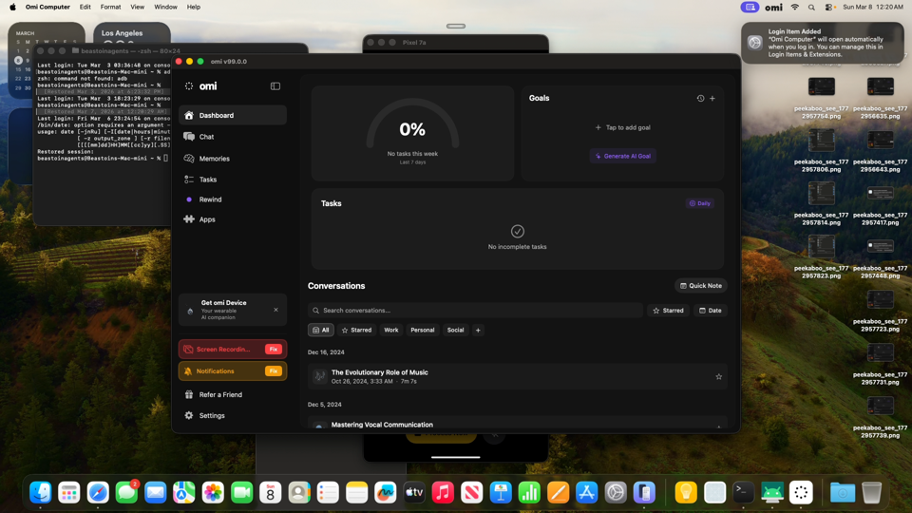Toggle the Starred filter beside the search field
Image resolution: width=912 pixels, height=513 pixels.
(668, 311)
